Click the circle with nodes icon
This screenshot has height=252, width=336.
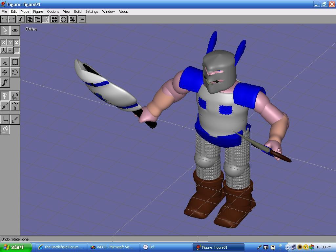64,19
